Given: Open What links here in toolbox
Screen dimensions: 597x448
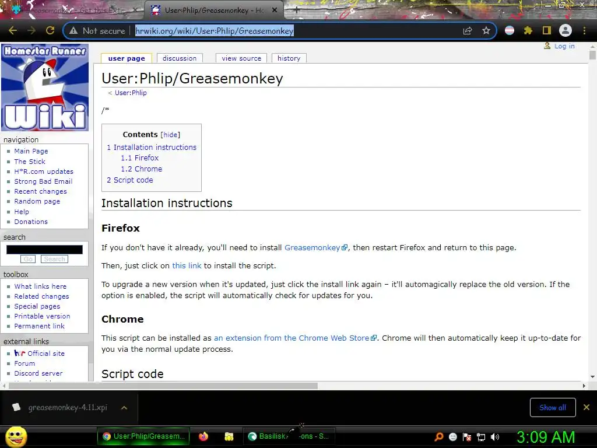Looking at the screenshot, I should pos(40,286).
